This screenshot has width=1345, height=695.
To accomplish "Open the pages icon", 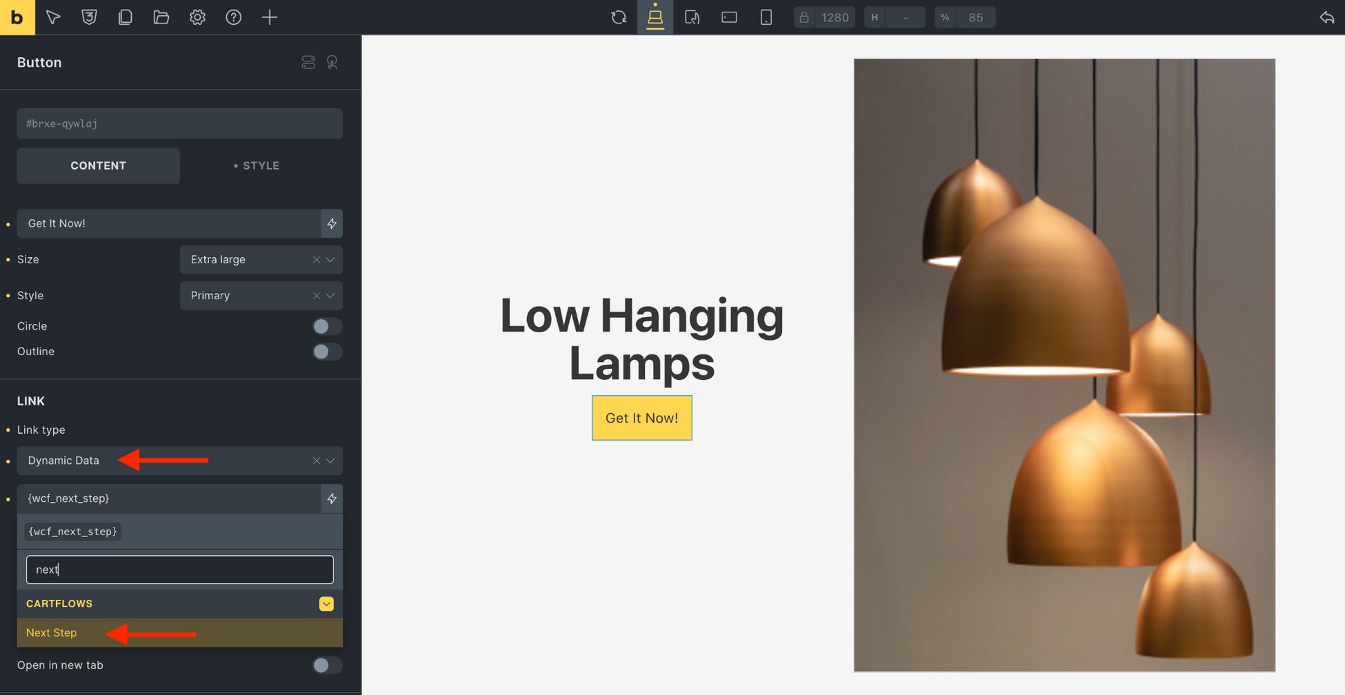I will point(125,17).
